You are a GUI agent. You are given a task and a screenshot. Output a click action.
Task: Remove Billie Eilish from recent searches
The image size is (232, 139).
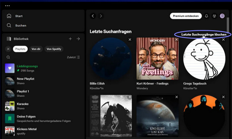click(x=130, y=40)
